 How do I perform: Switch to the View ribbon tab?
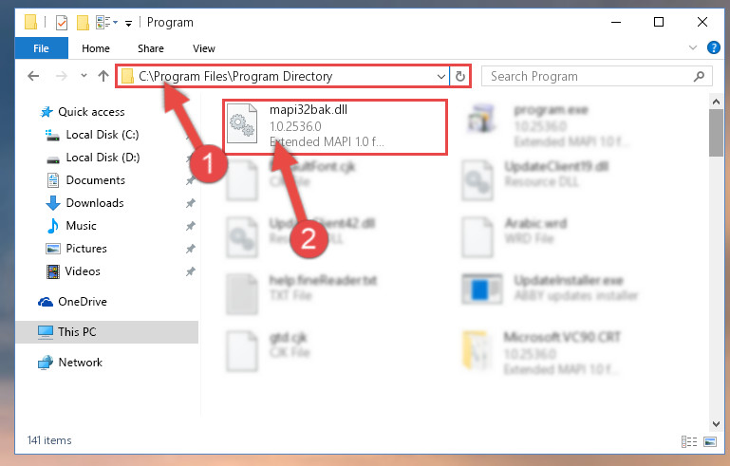(203, 48)
